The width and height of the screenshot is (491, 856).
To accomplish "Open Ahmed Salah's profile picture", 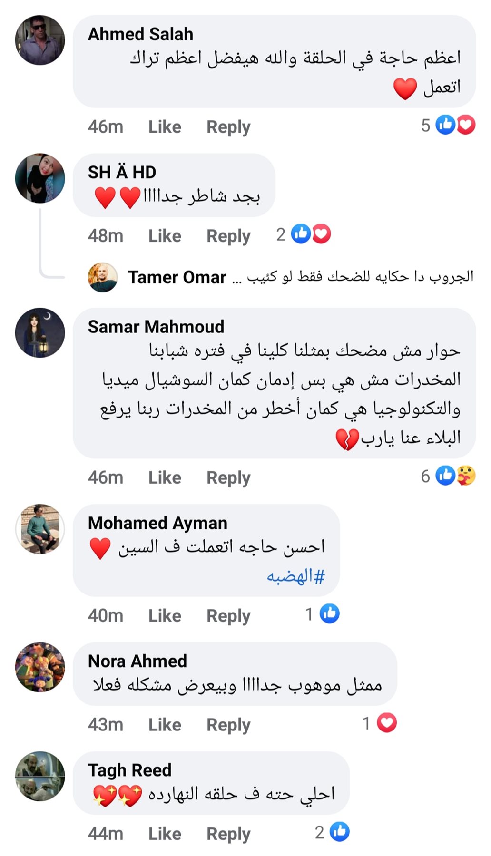I will [40, 40].
